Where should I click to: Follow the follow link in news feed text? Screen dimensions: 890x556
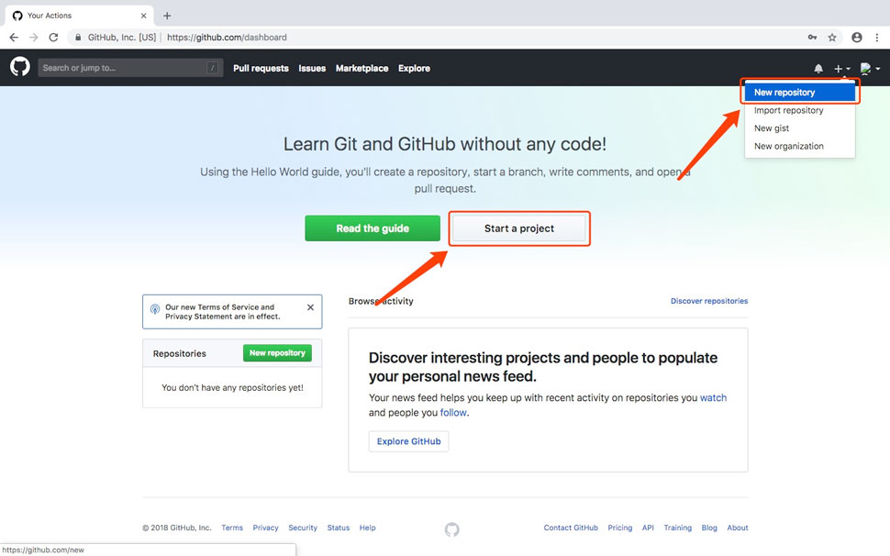[453, 413]
